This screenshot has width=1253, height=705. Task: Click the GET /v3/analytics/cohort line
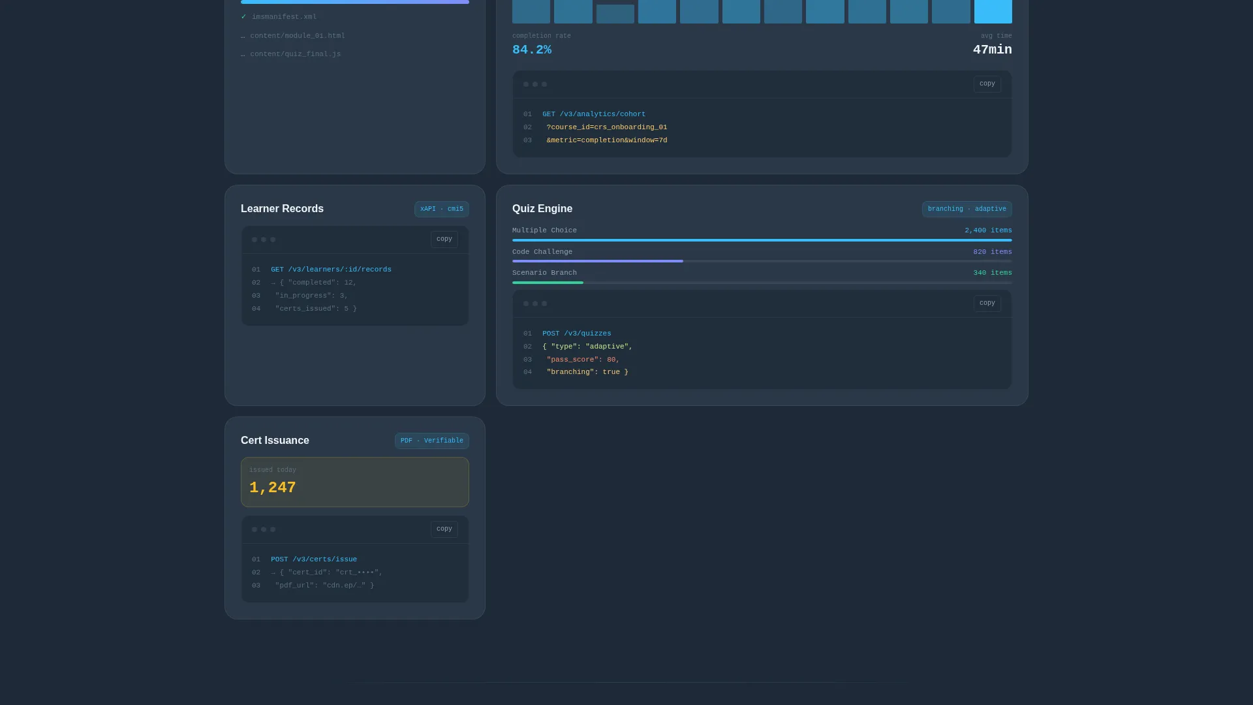click(593, 114)
